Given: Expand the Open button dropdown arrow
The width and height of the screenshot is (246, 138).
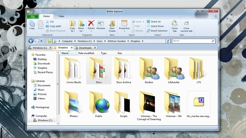Looking at the screenshot, I should point(143,22).
